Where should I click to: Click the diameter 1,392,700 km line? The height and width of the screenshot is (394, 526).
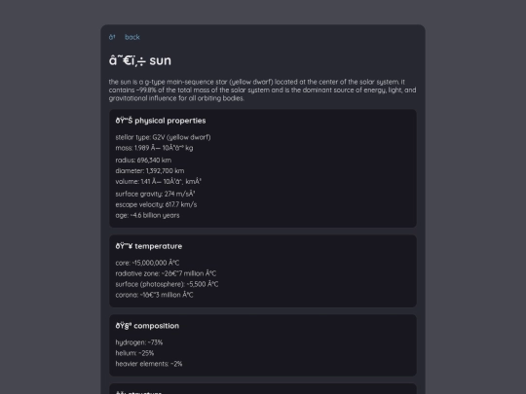pyautogui.click(x=150, y=171)
